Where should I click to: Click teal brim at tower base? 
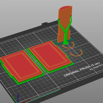pos(64,42)
